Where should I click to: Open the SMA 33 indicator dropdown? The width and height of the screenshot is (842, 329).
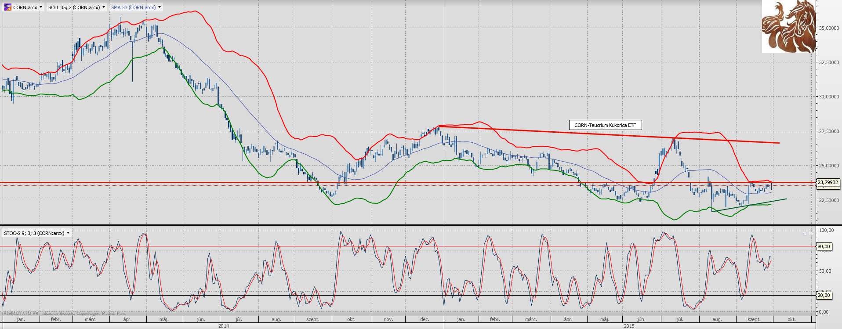pos(160,7)
